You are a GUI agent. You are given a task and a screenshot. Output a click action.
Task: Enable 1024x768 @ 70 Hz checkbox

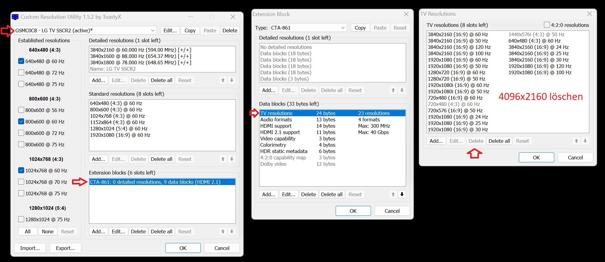click(x=21, y=182)
